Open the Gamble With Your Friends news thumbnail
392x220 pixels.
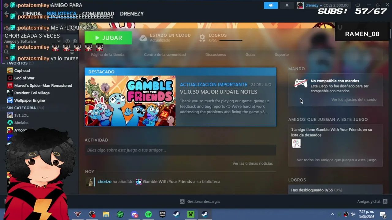[x=130, y=101]
